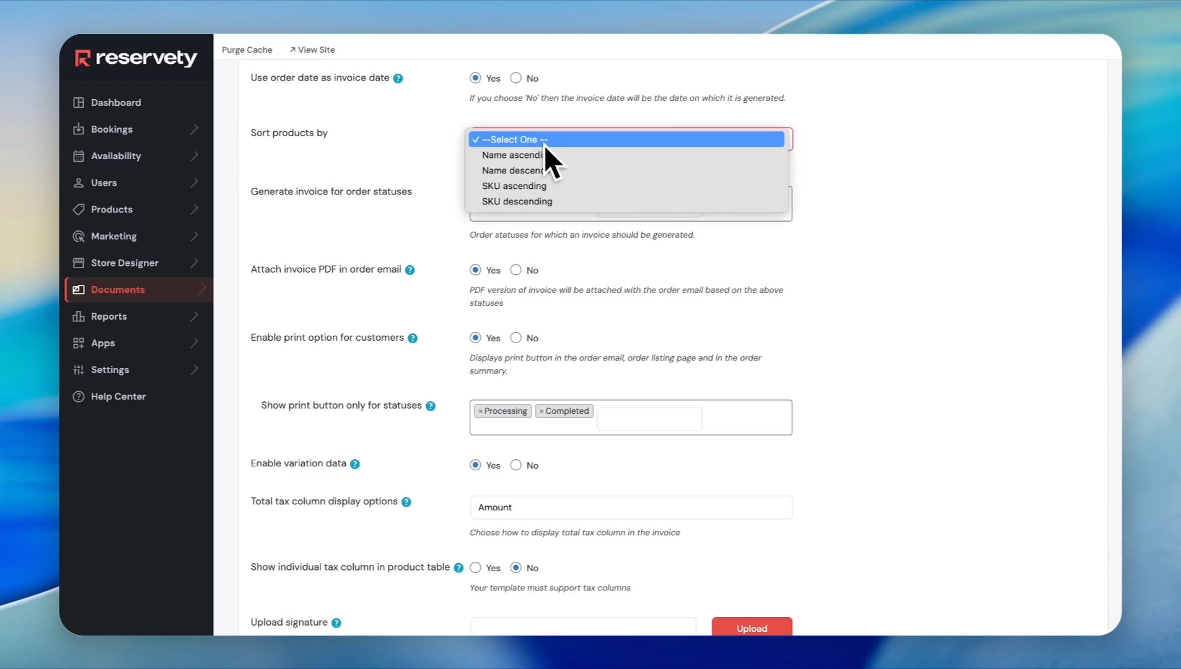Click the Upload signature text field
This screenshot has width=1181, height=669.
582,627
